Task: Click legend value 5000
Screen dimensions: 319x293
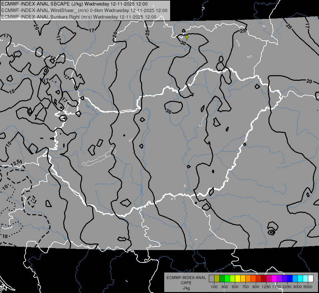Action: pos(308,287)
